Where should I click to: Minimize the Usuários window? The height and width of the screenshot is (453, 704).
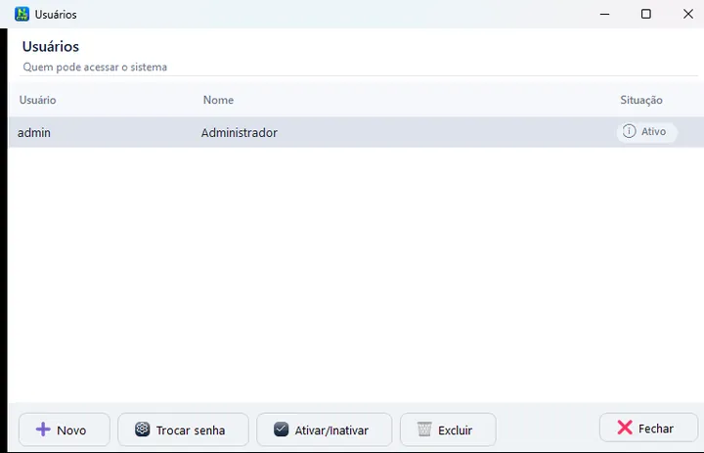point(605,14)
